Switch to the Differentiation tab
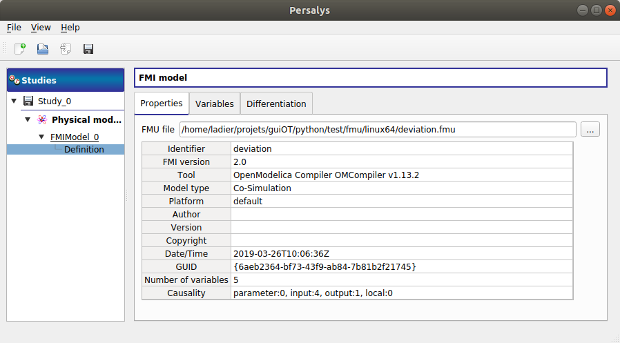The height and width of the screenshot is (343, 620). [276, 104]
